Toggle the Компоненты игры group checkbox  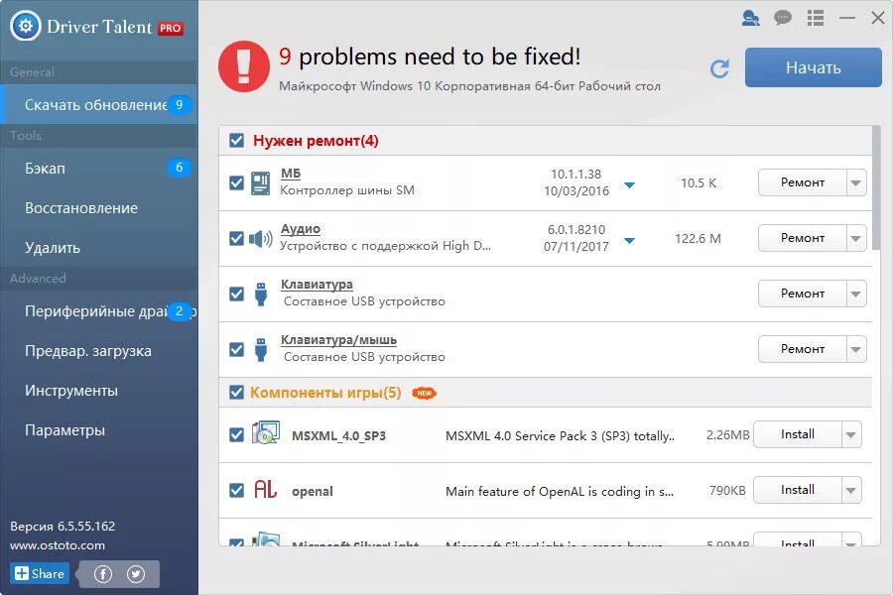236,393
